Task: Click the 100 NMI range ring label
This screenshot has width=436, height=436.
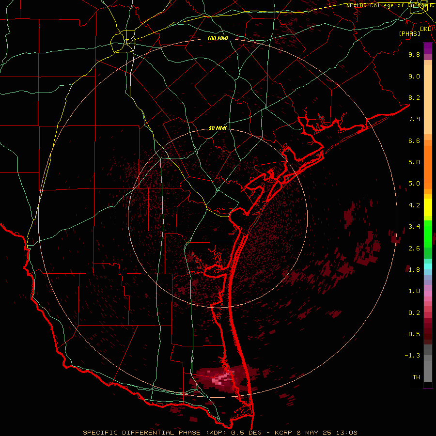Action: coord(218,38)
